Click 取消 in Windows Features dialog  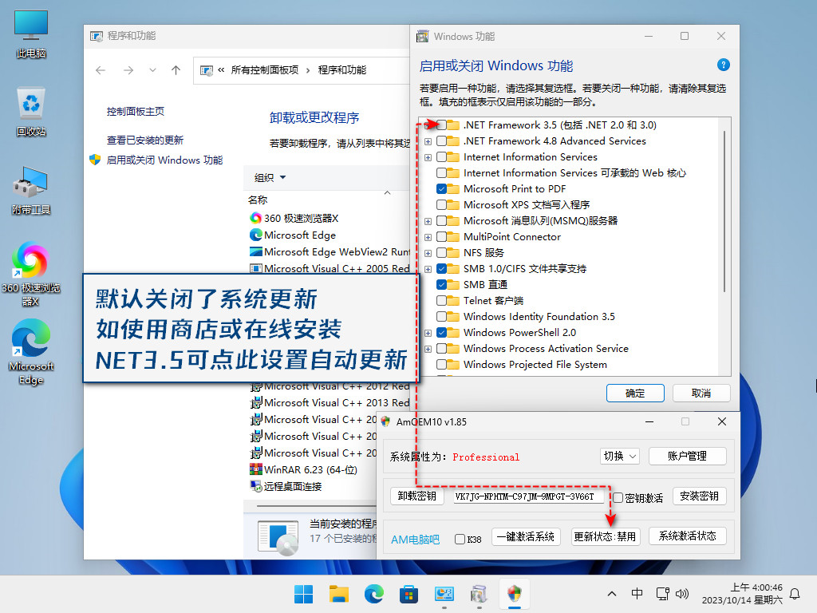click(x=701, y=393)
